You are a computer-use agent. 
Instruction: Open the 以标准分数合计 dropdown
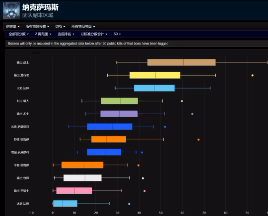(x=94, y=34)
